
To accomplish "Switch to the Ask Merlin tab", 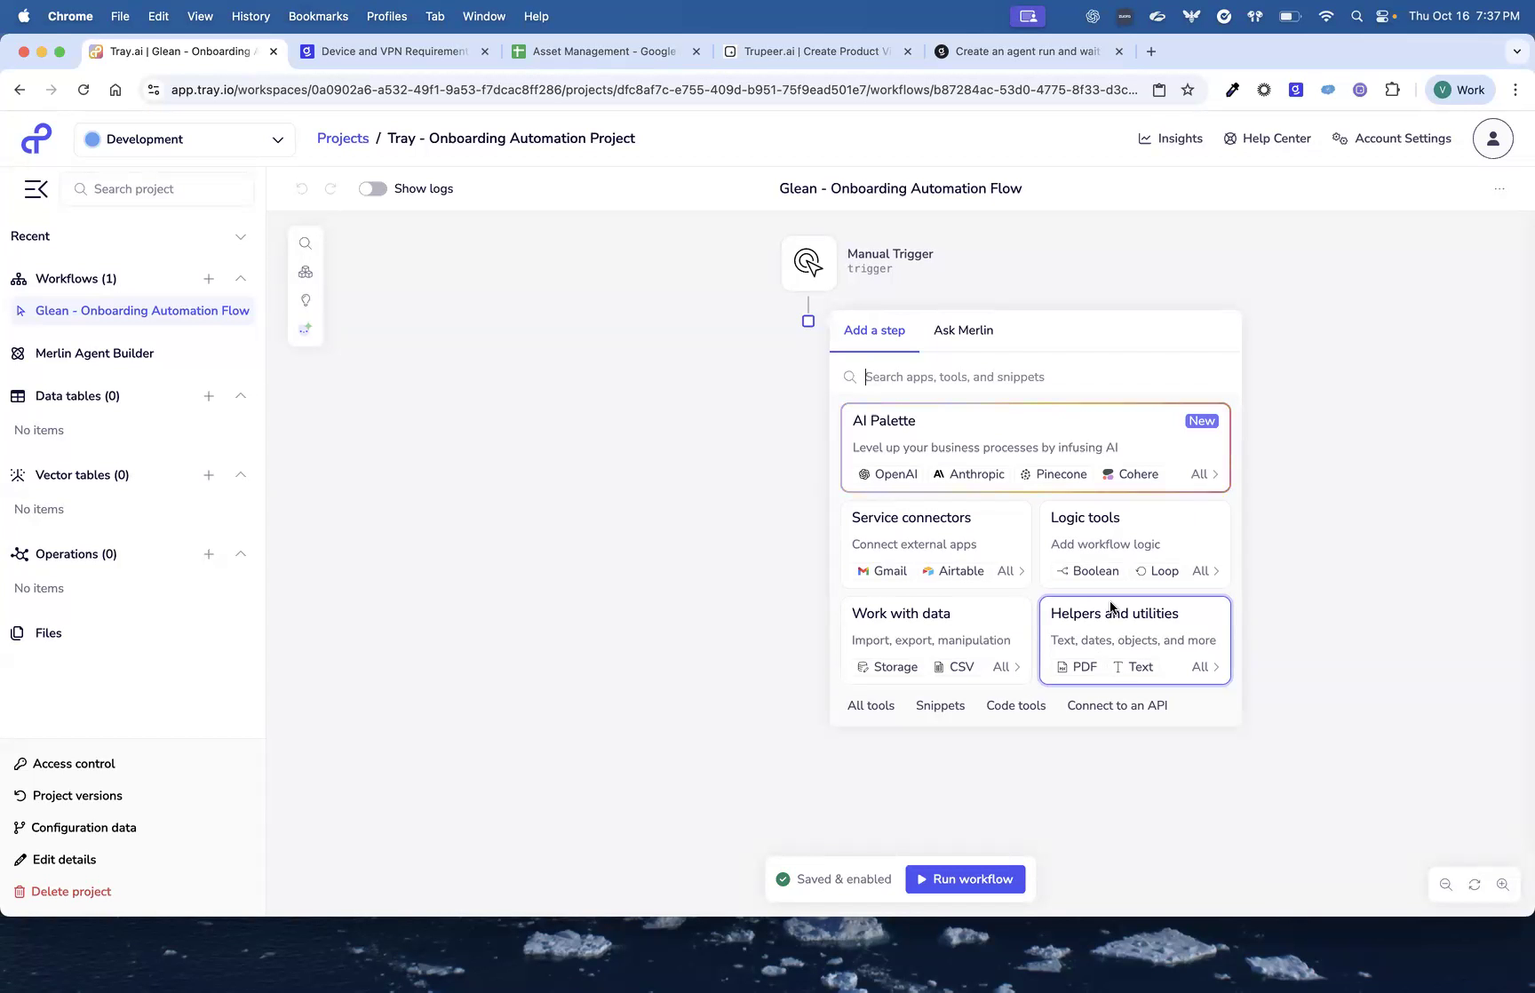I will click(x=963, y=330).
